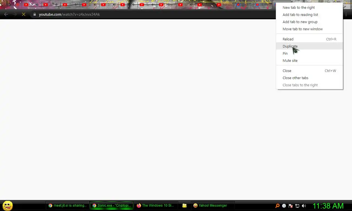Open Yahoo! Messenger from the taskbar

(213, 206)
